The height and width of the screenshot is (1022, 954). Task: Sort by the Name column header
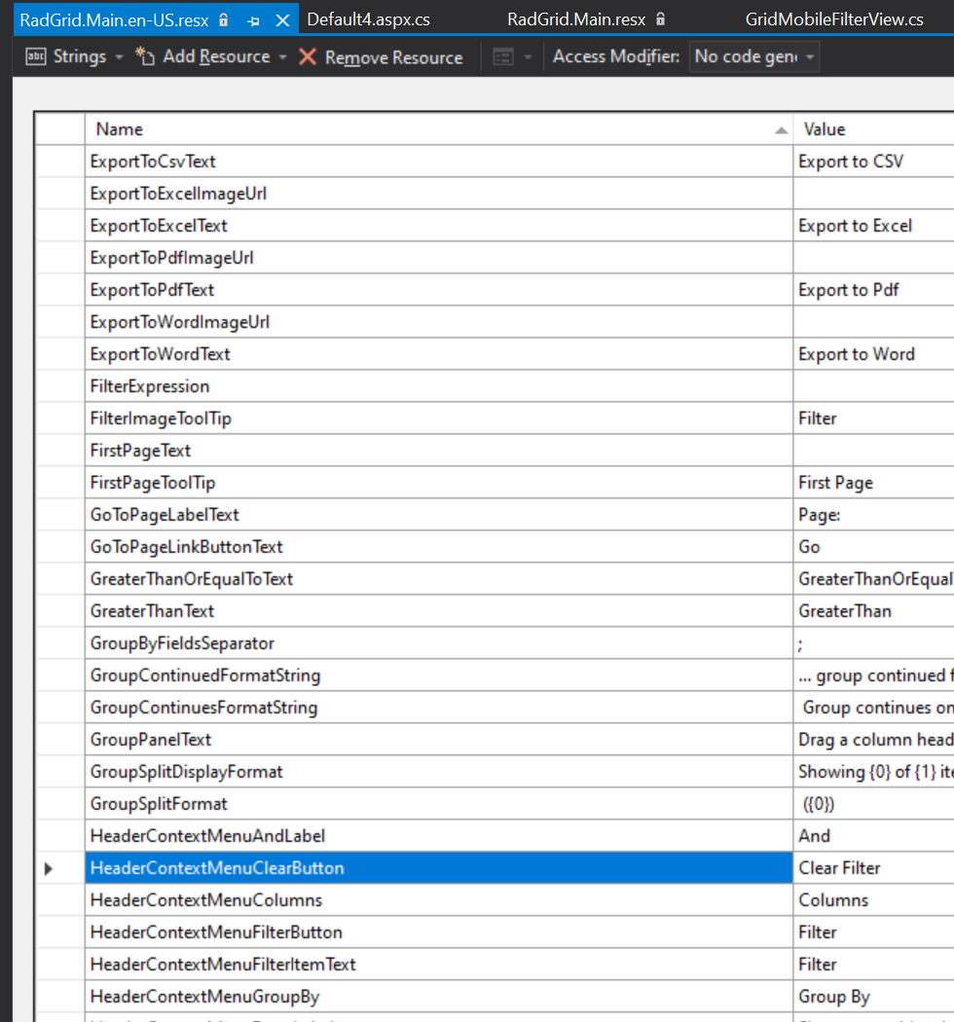pyautogui.click(x=439, y=129)
